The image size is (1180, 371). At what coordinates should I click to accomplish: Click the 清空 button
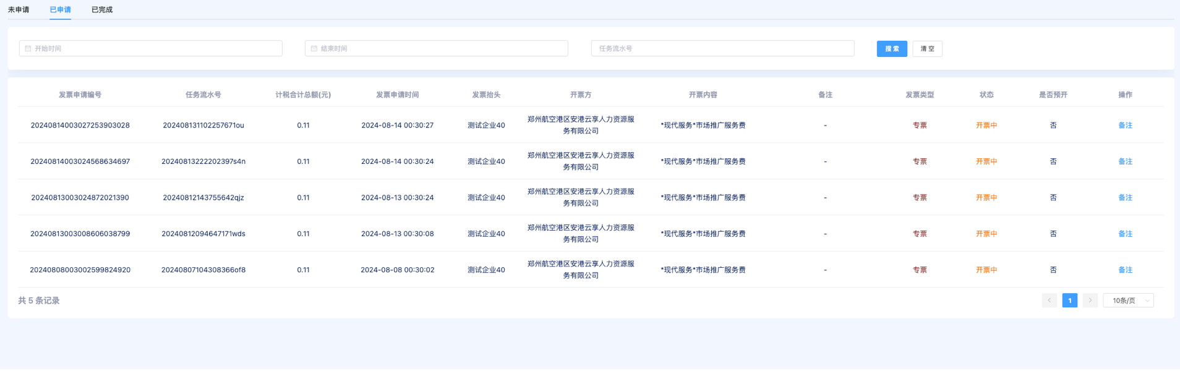(x=927, y=49)
